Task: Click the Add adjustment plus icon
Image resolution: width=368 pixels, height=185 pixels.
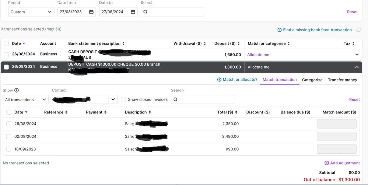Action: pyautogui.click(x=327, y=163)
